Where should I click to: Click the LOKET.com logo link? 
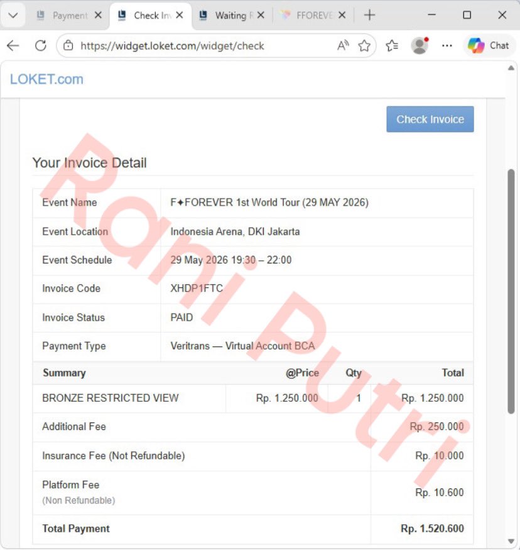pos(46,79)
